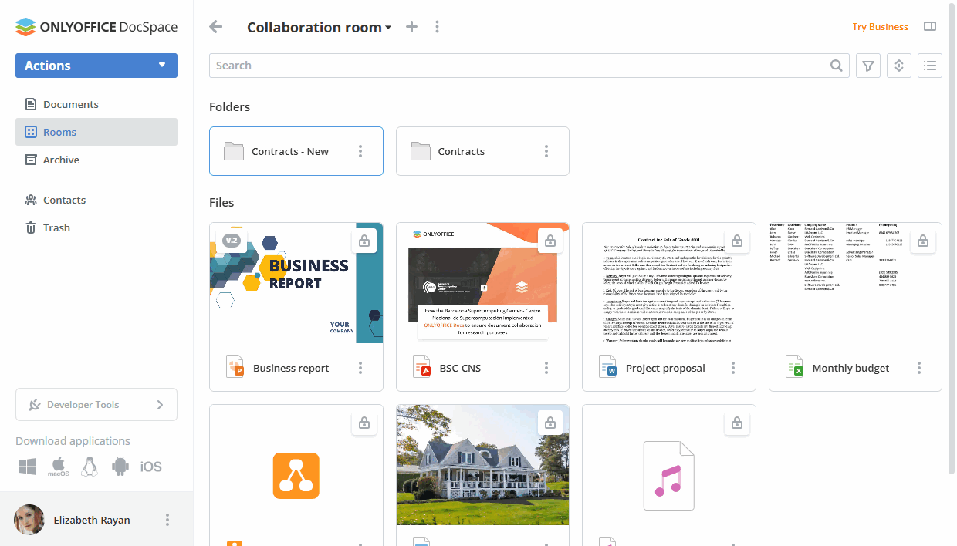Click Elizabeth Rayan's avatar
The image size is (957, 546).
[29, 520]
